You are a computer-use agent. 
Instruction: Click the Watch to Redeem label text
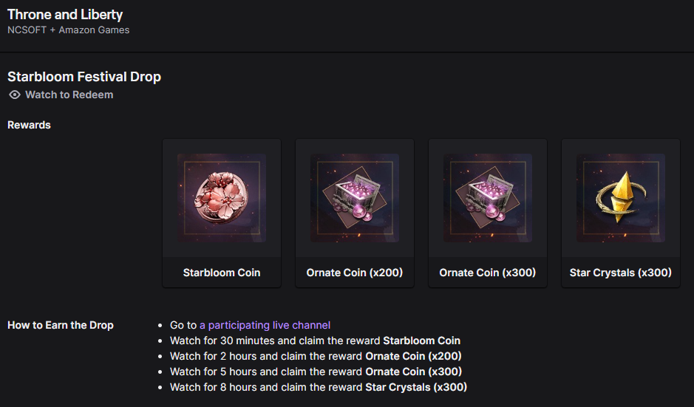point(69,95)
